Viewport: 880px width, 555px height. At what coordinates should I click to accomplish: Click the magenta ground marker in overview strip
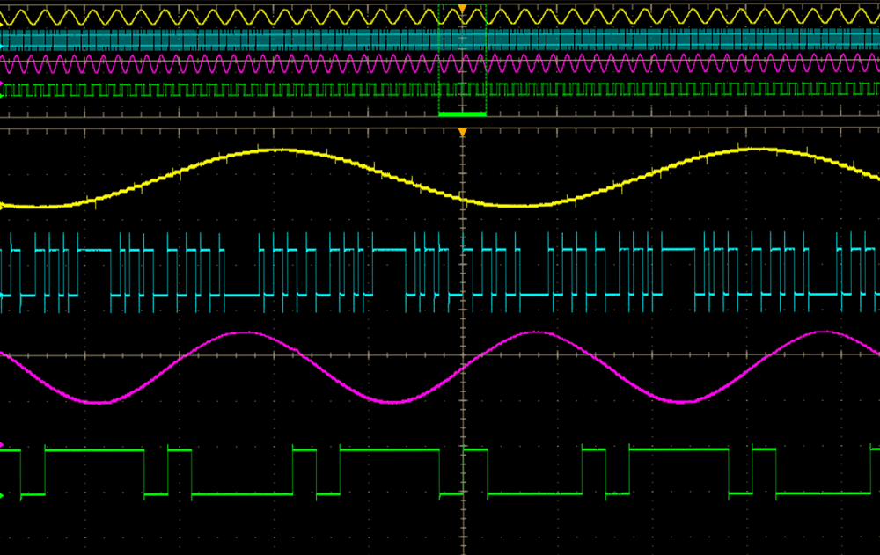click(3, 84)
